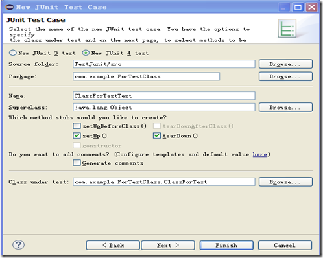The image size is (323, 258).
Task: Focus the Package text field
Action: point(147,76)
